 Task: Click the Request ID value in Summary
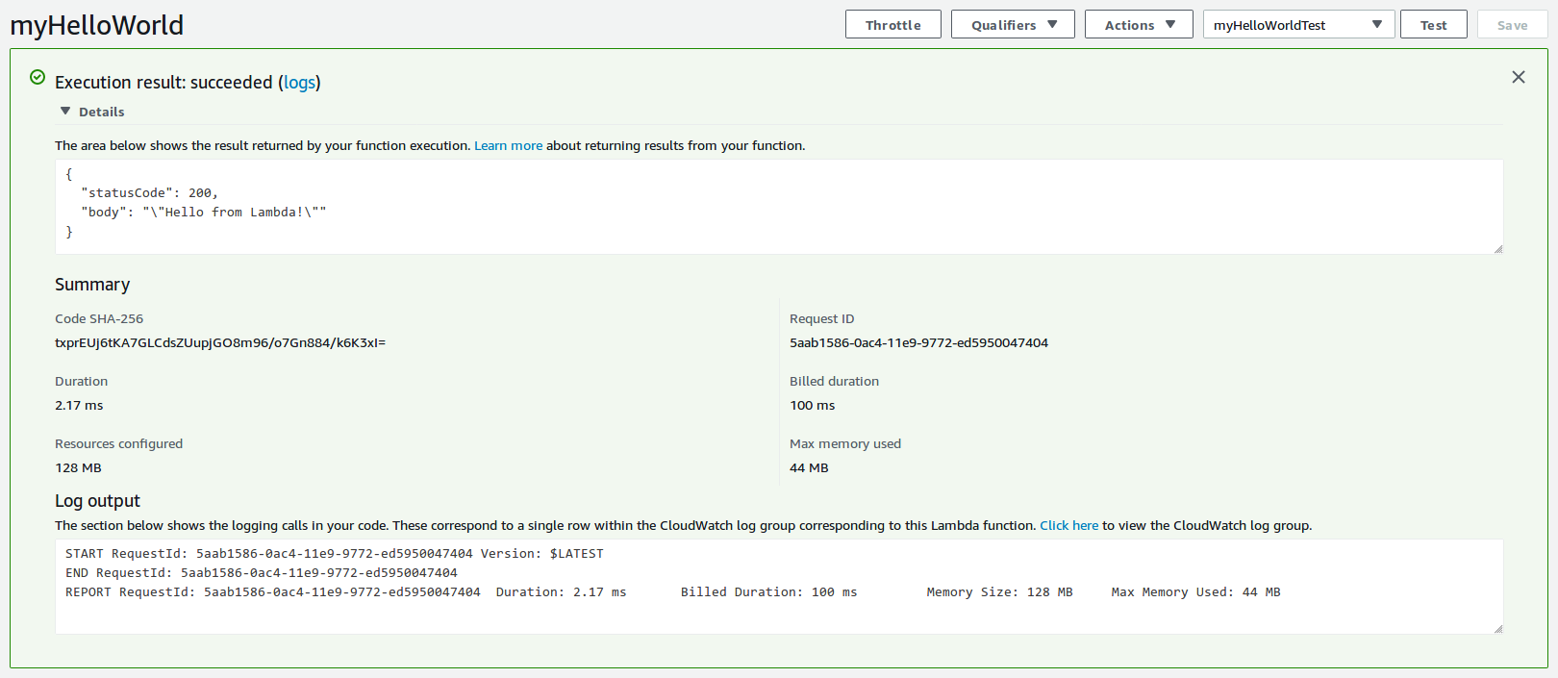click(918, 343)
